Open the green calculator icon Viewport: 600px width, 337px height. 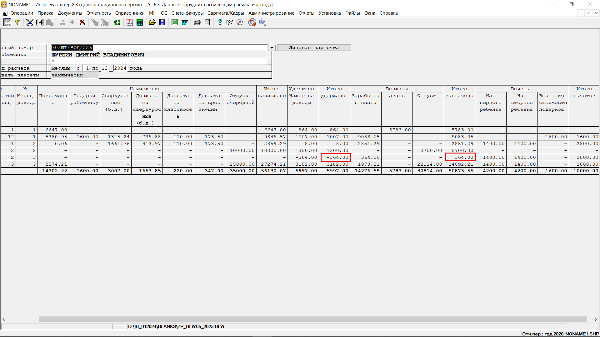[x=140, y=22]
